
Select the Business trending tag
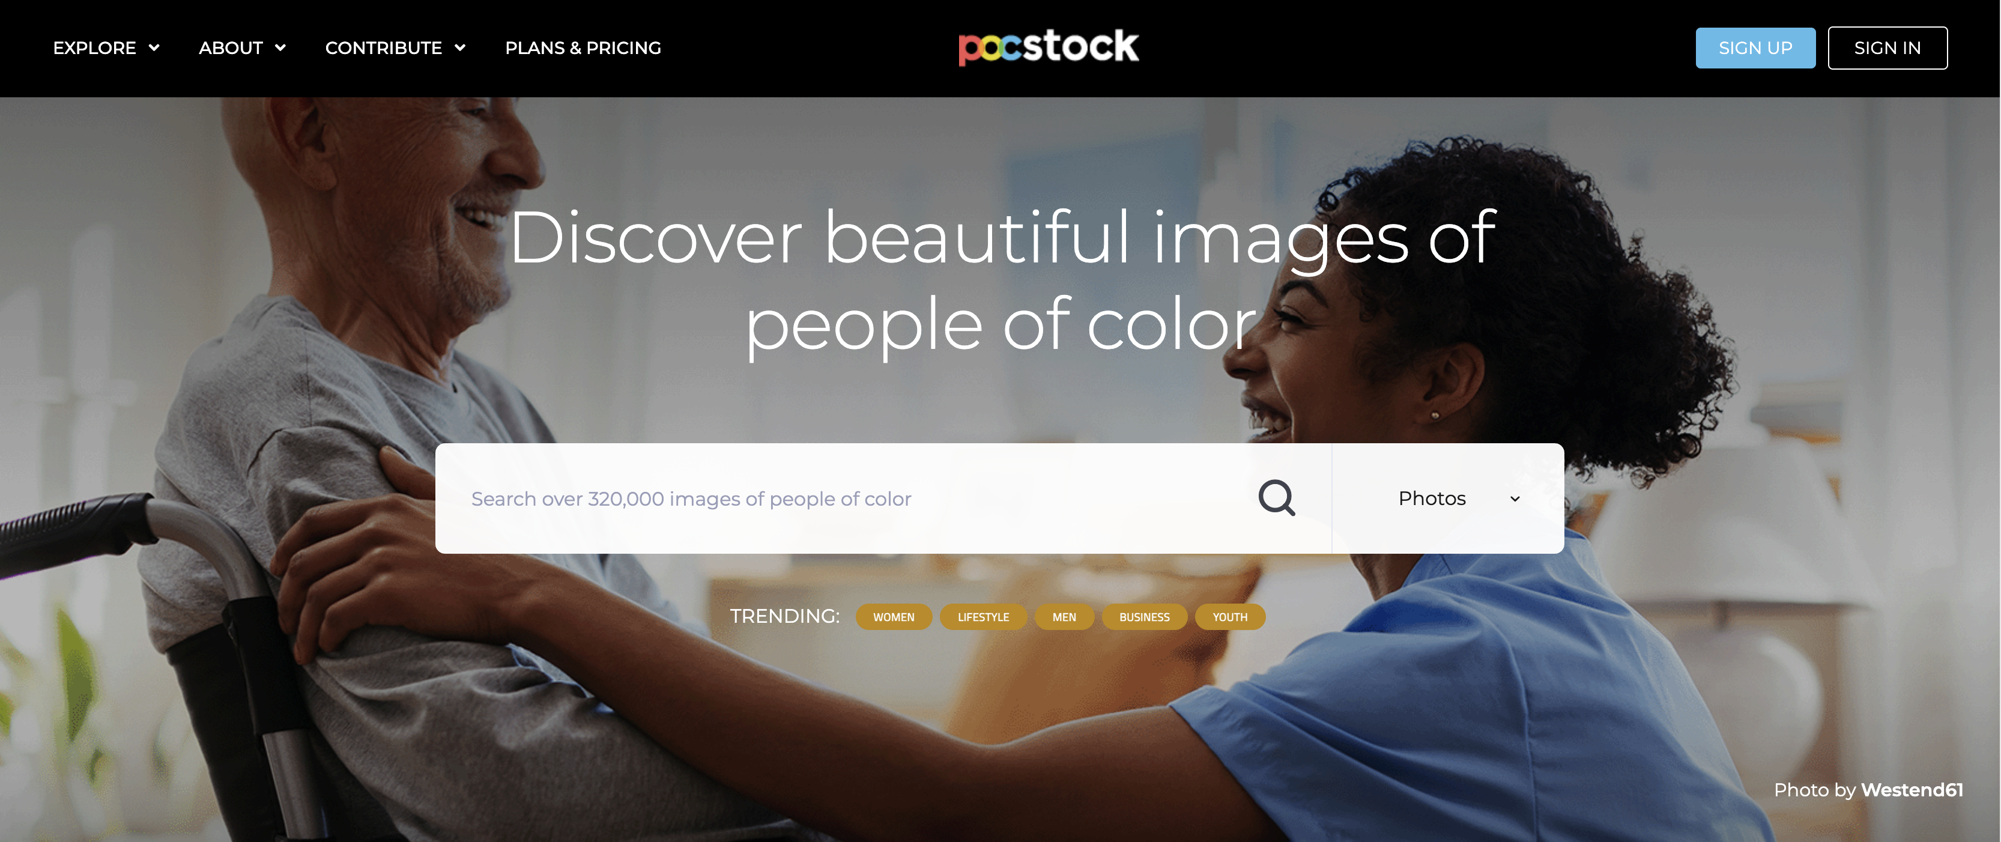point(1144,617)
